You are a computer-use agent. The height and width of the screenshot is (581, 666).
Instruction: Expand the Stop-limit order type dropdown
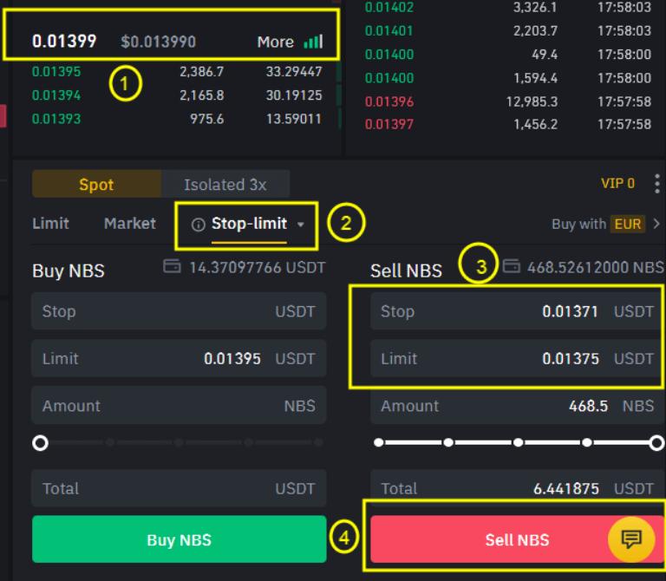pyautogui.click(x=301, y=225)
